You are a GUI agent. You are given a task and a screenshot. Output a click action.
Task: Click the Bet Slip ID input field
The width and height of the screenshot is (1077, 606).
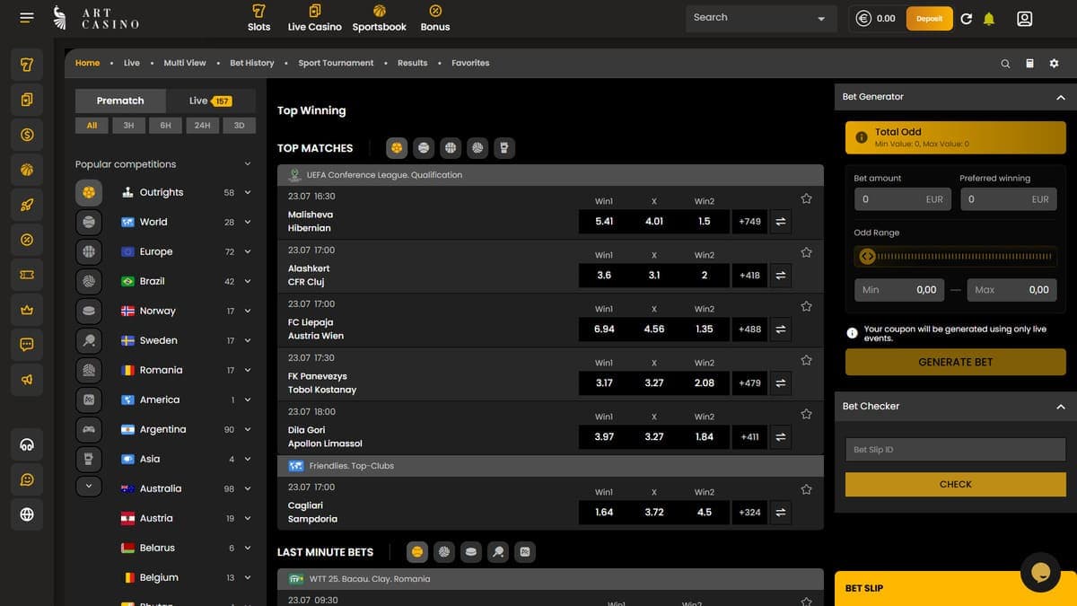(x=956, y=450)
